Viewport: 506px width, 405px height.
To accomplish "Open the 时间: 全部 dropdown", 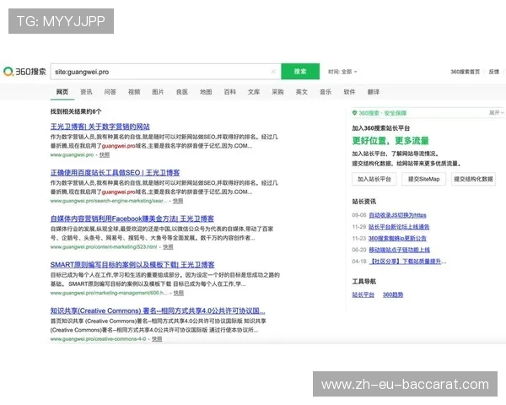I will point(342,72).
